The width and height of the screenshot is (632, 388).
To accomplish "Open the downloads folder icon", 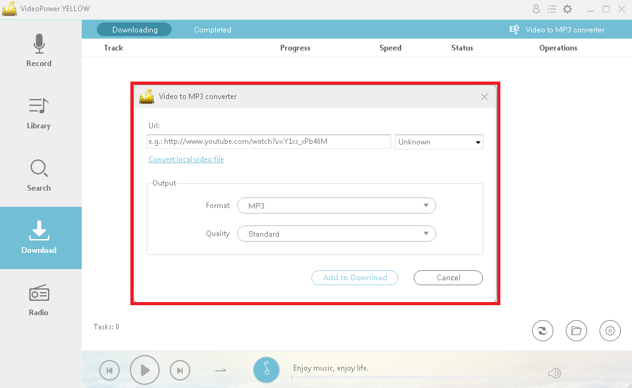I will (576, 331).
